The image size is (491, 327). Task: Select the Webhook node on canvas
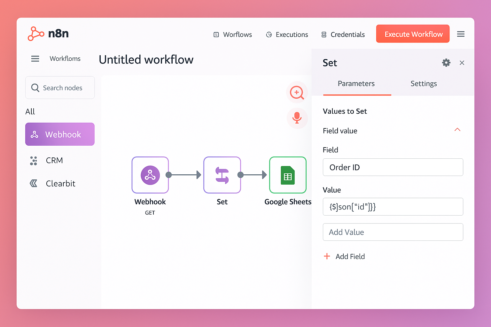150,175
